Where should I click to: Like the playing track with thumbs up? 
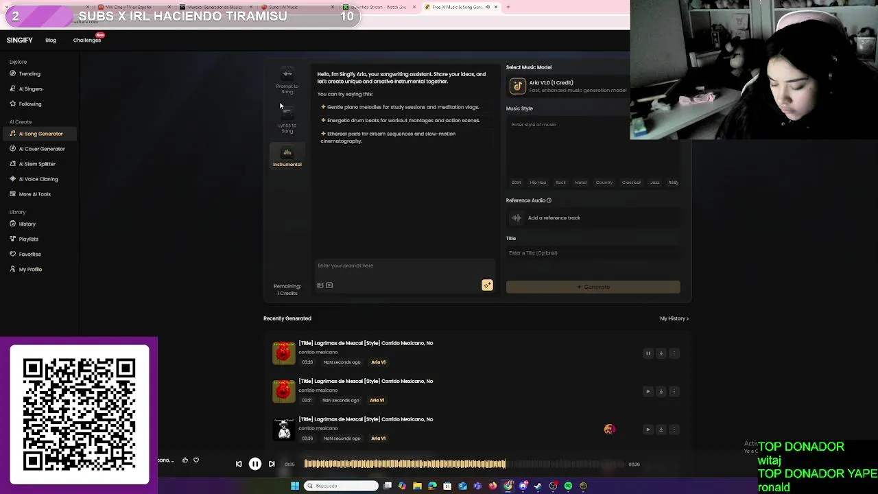185,460
